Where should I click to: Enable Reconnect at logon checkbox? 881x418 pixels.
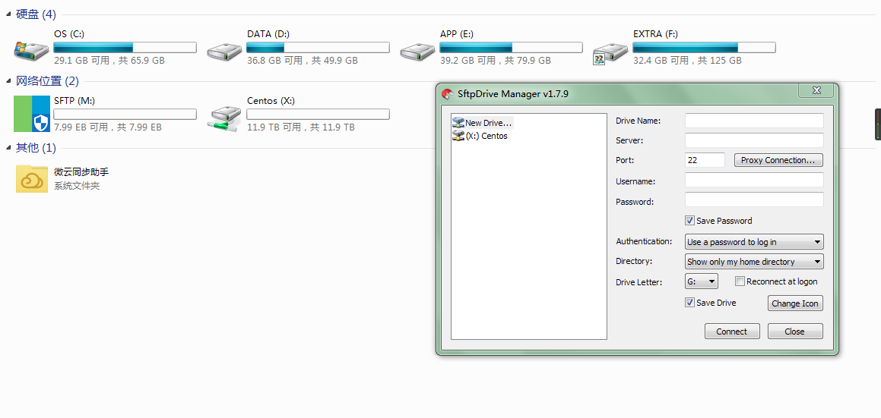[x=740, y=281]
